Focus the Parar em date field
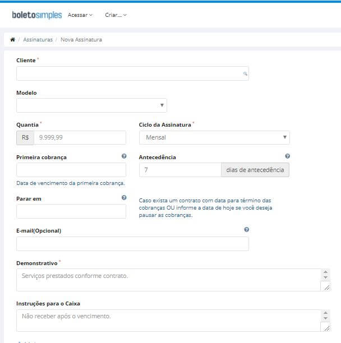 pyautogui.click(x=71, y=211)
